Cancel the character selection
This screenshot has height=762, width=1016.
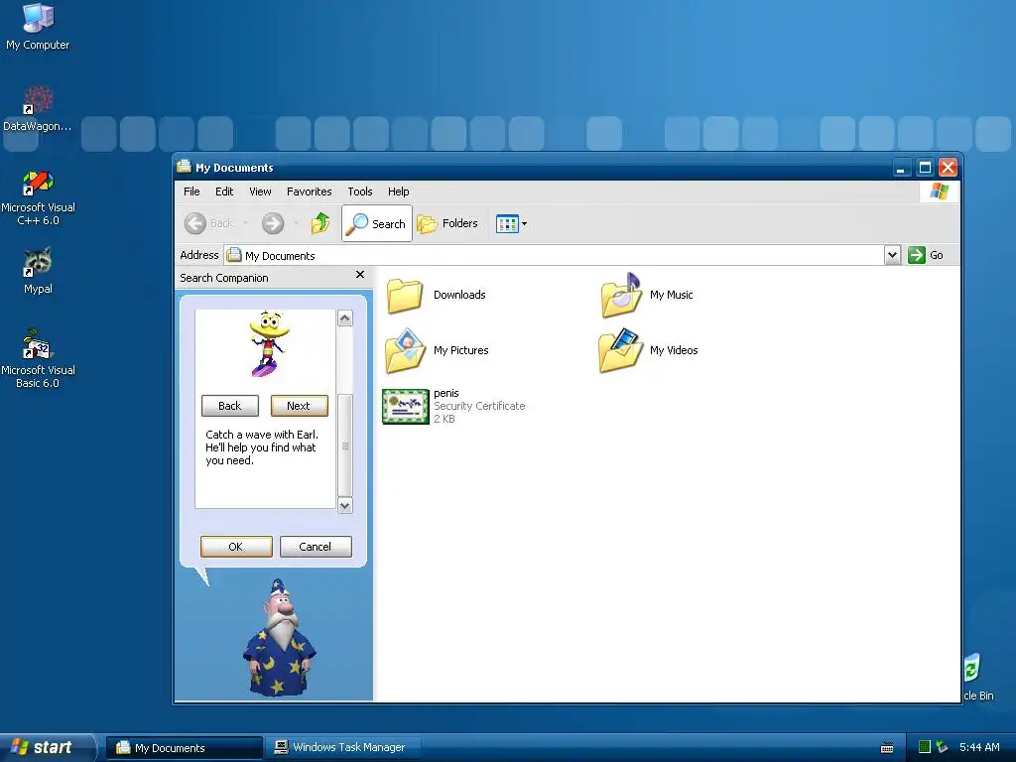click(316, 547)
